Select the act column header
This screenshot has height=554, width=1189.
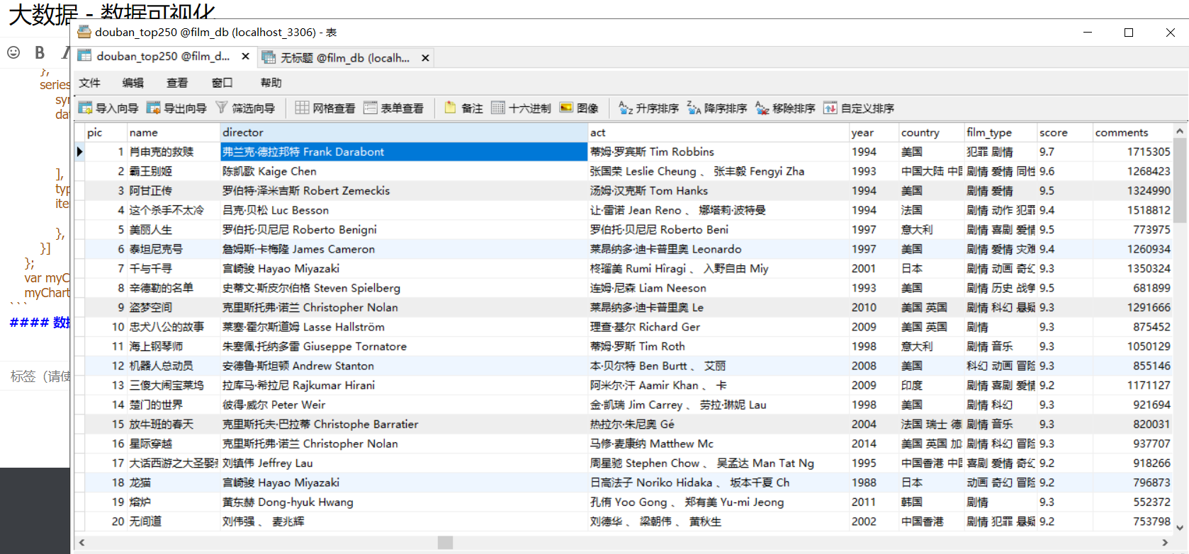719,132
